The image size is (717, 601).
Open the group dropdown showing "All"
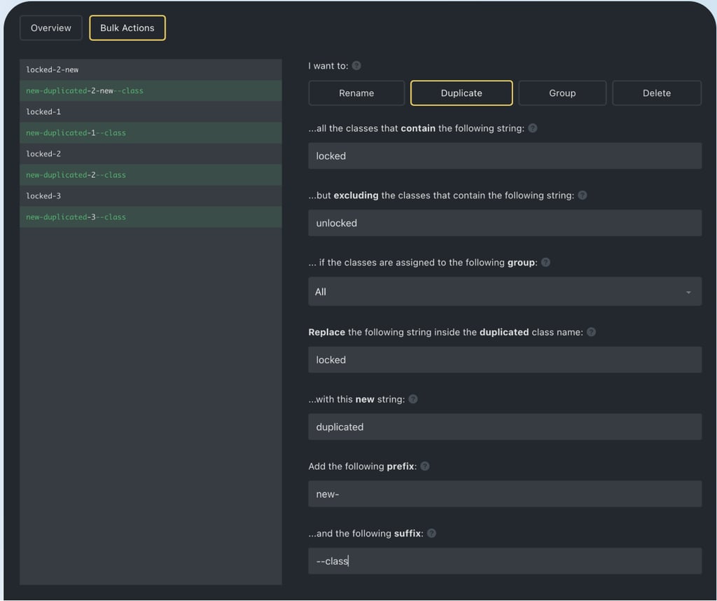tap(505, 291)
